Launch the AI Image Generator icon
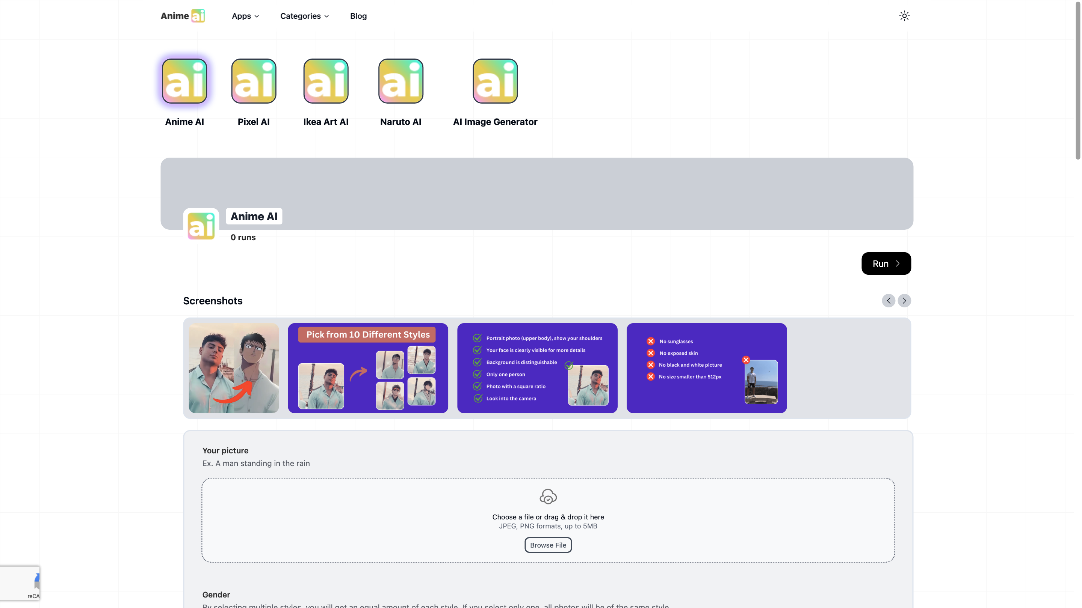Image resolution: width=1082 pixels, height=608 pixels. pyautogui.click(x=495, y=81)
